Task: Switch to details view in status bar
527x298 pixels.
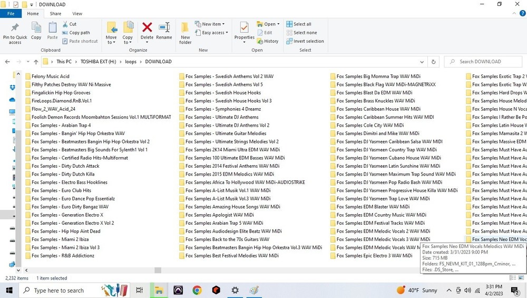Action: (x=513, y=277)
